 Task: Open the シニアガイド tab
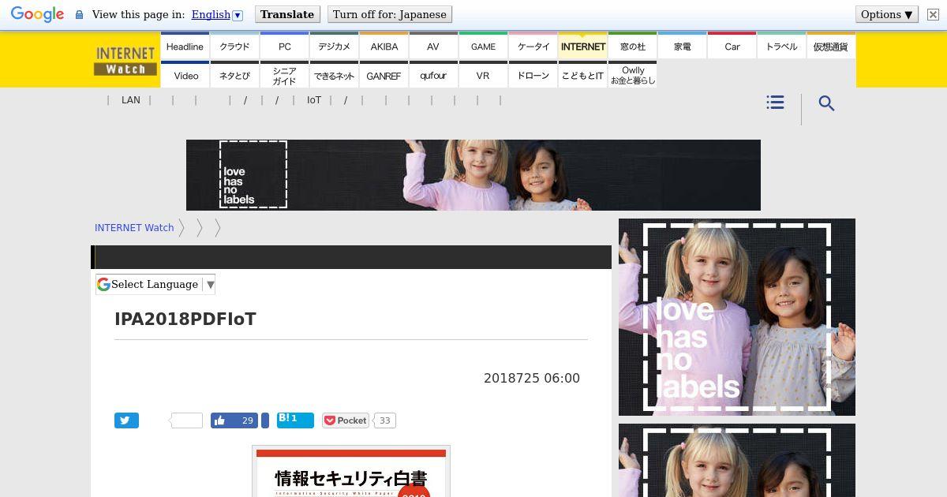click(284, 75)
